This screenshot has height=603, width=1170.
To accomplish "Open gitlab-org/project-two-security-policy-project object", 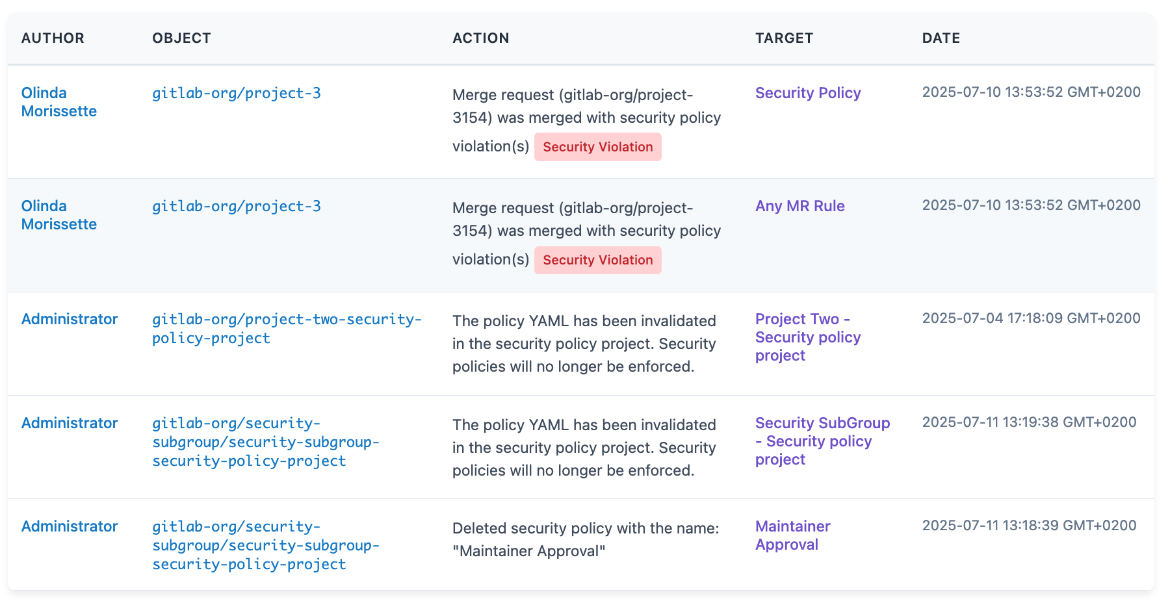I will click(x=287, y=328).
